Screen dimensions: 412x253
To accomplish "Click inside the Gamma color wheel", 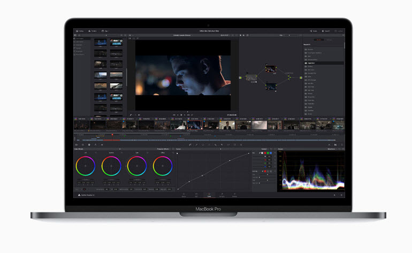I will 111,166.
